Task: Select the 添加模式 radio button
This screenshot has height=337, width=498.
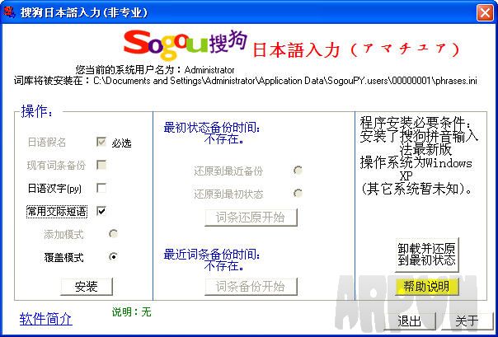Action: (114, 234)
